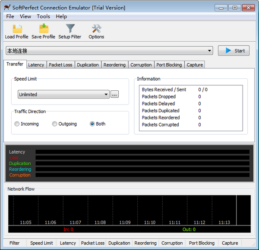Click the Bytes Received / Sent row
This screenshot has height=250, width=259.
pos(191,90)
